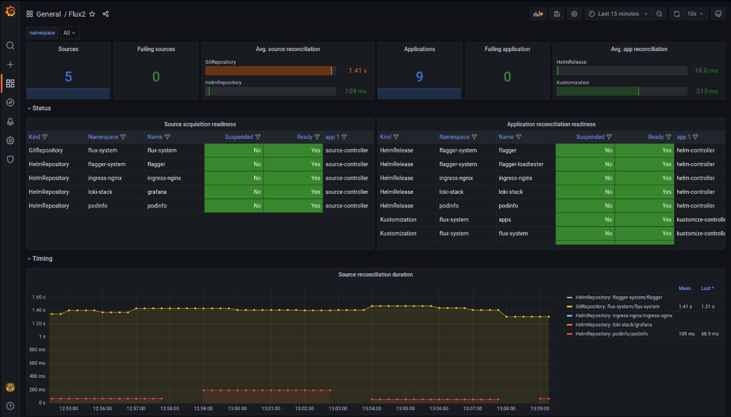Search dashboards with the magnifier icon
The width and height of the screenshot is (731, 417).
[10, 45]
